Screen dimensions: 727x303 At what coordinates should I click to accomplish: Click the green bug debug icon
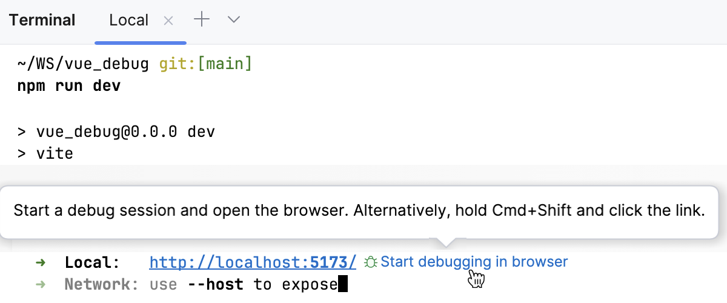click(371, 262)
